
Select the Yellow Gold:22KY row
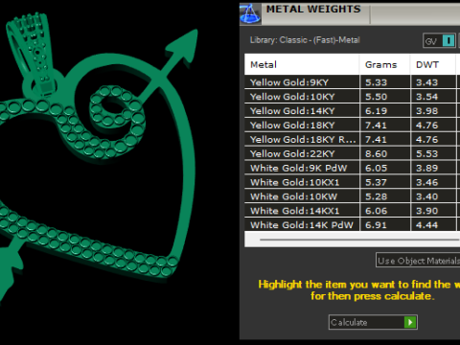click(353, 153)
